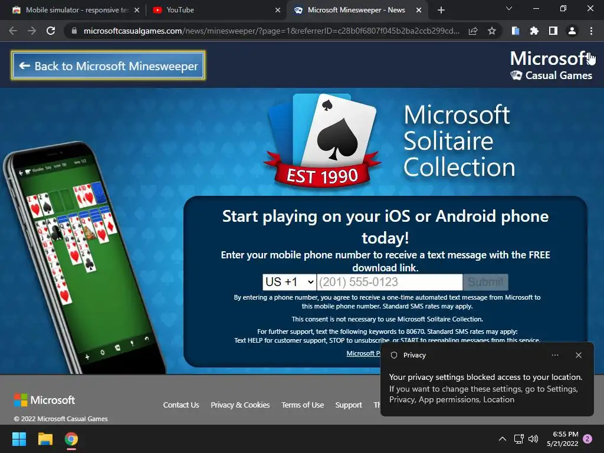Click the lock icon in address bar

pos(74,31)
